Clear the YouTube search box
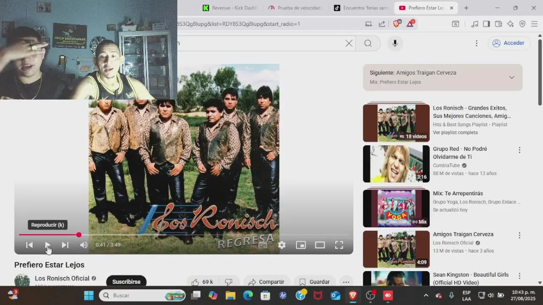This screenshot has height=305, width=543. click(349, 43)
